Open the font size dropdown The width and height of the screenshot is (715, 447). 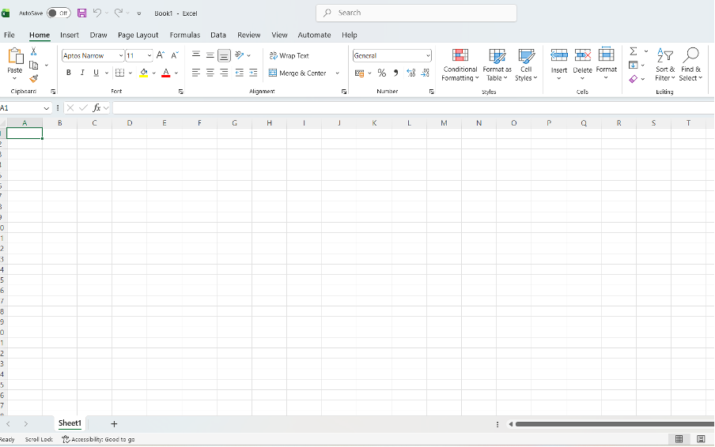pyautogui.click(x=149, y=55)
